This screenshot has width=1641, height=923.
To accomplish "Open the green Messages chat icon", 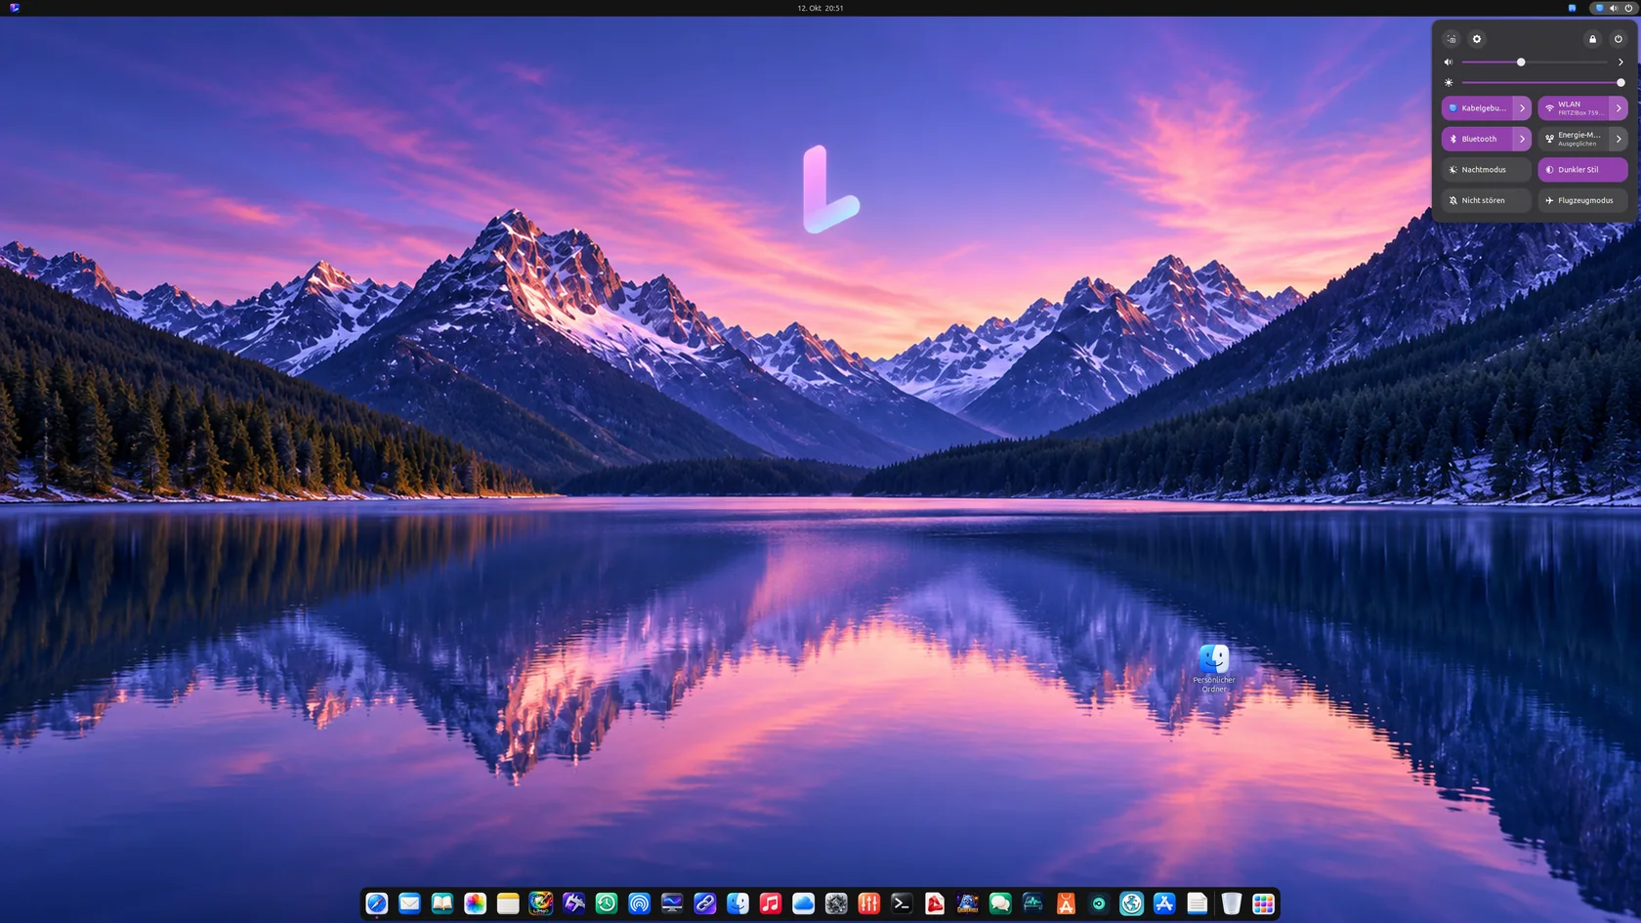I will 1000,903.
